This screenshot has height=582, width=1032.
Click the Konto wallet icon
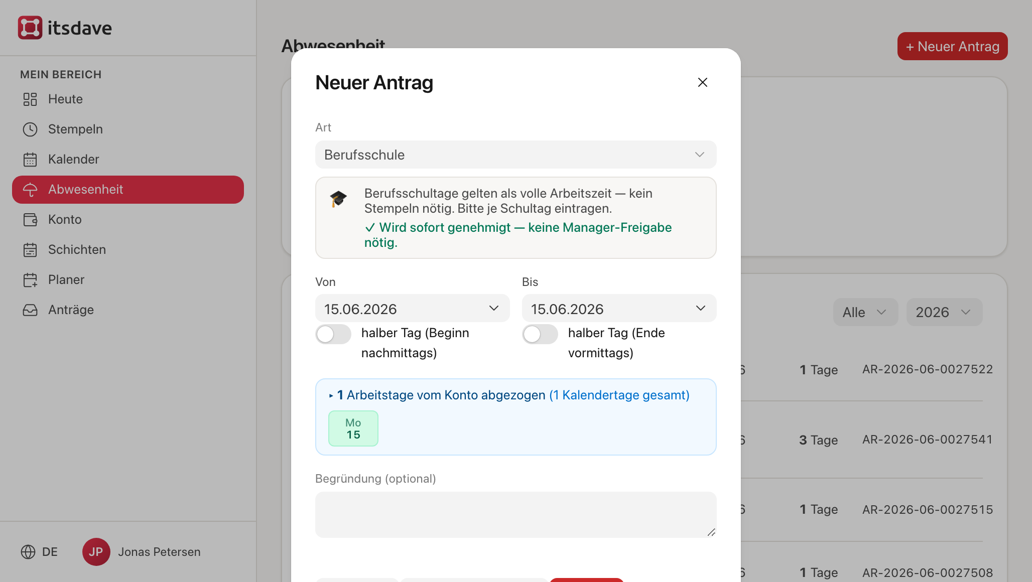tap(30, 220)
